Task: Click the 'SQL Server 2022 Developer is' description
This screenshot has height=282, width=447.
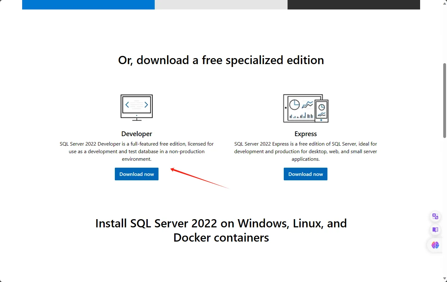Action: (137, 151)
